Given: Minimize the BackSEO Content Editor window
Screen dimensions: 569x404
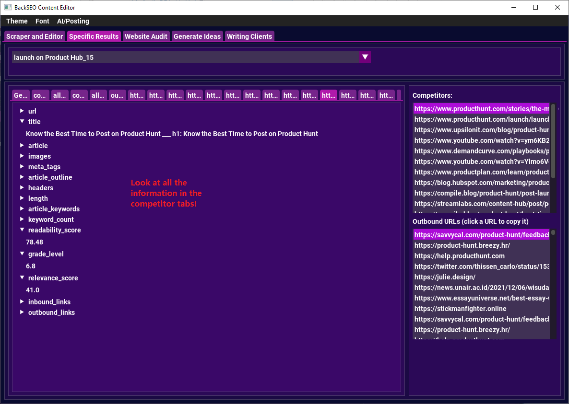Looking at the screenshot, I should (x=513, y=7).
